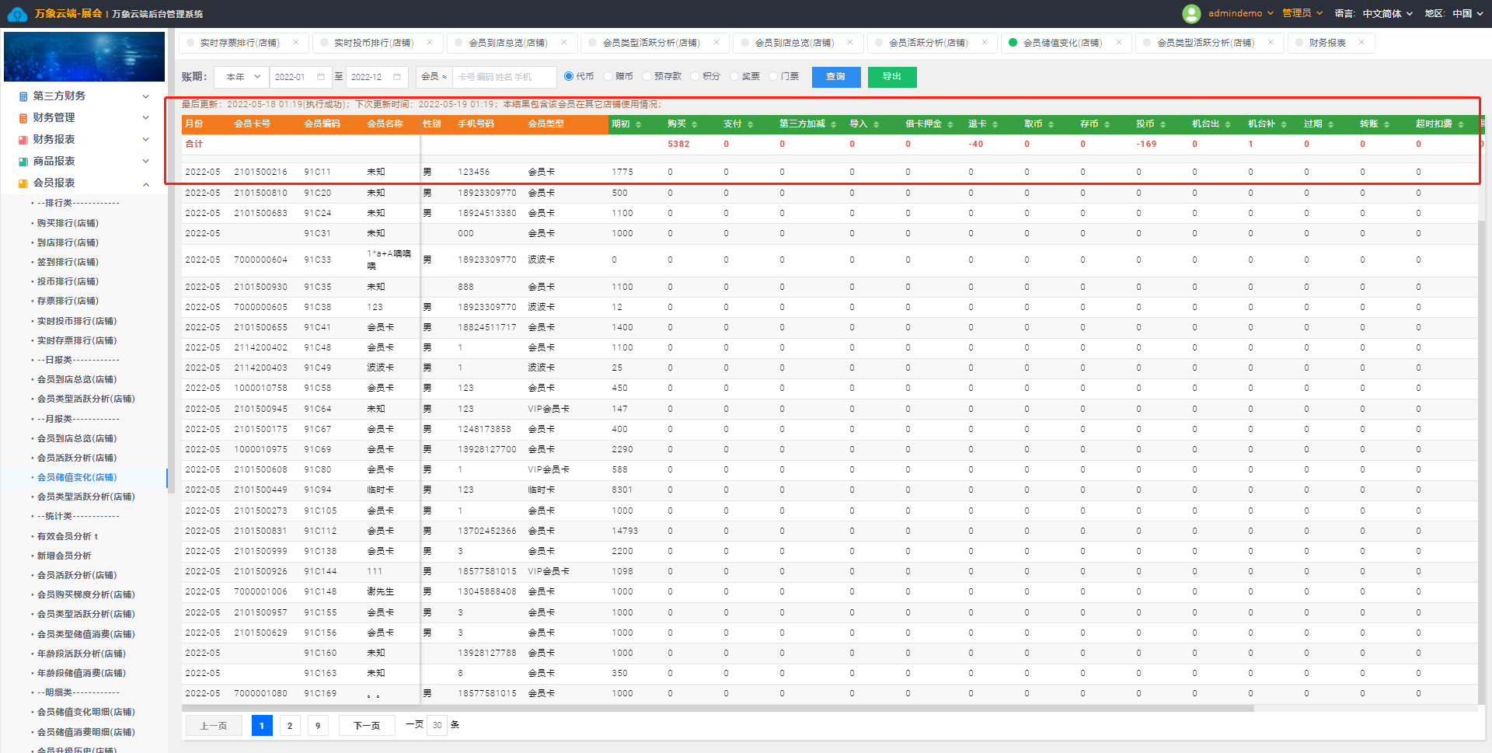Click the green 导出 export button
The image size is (1492, 753).
892,77
